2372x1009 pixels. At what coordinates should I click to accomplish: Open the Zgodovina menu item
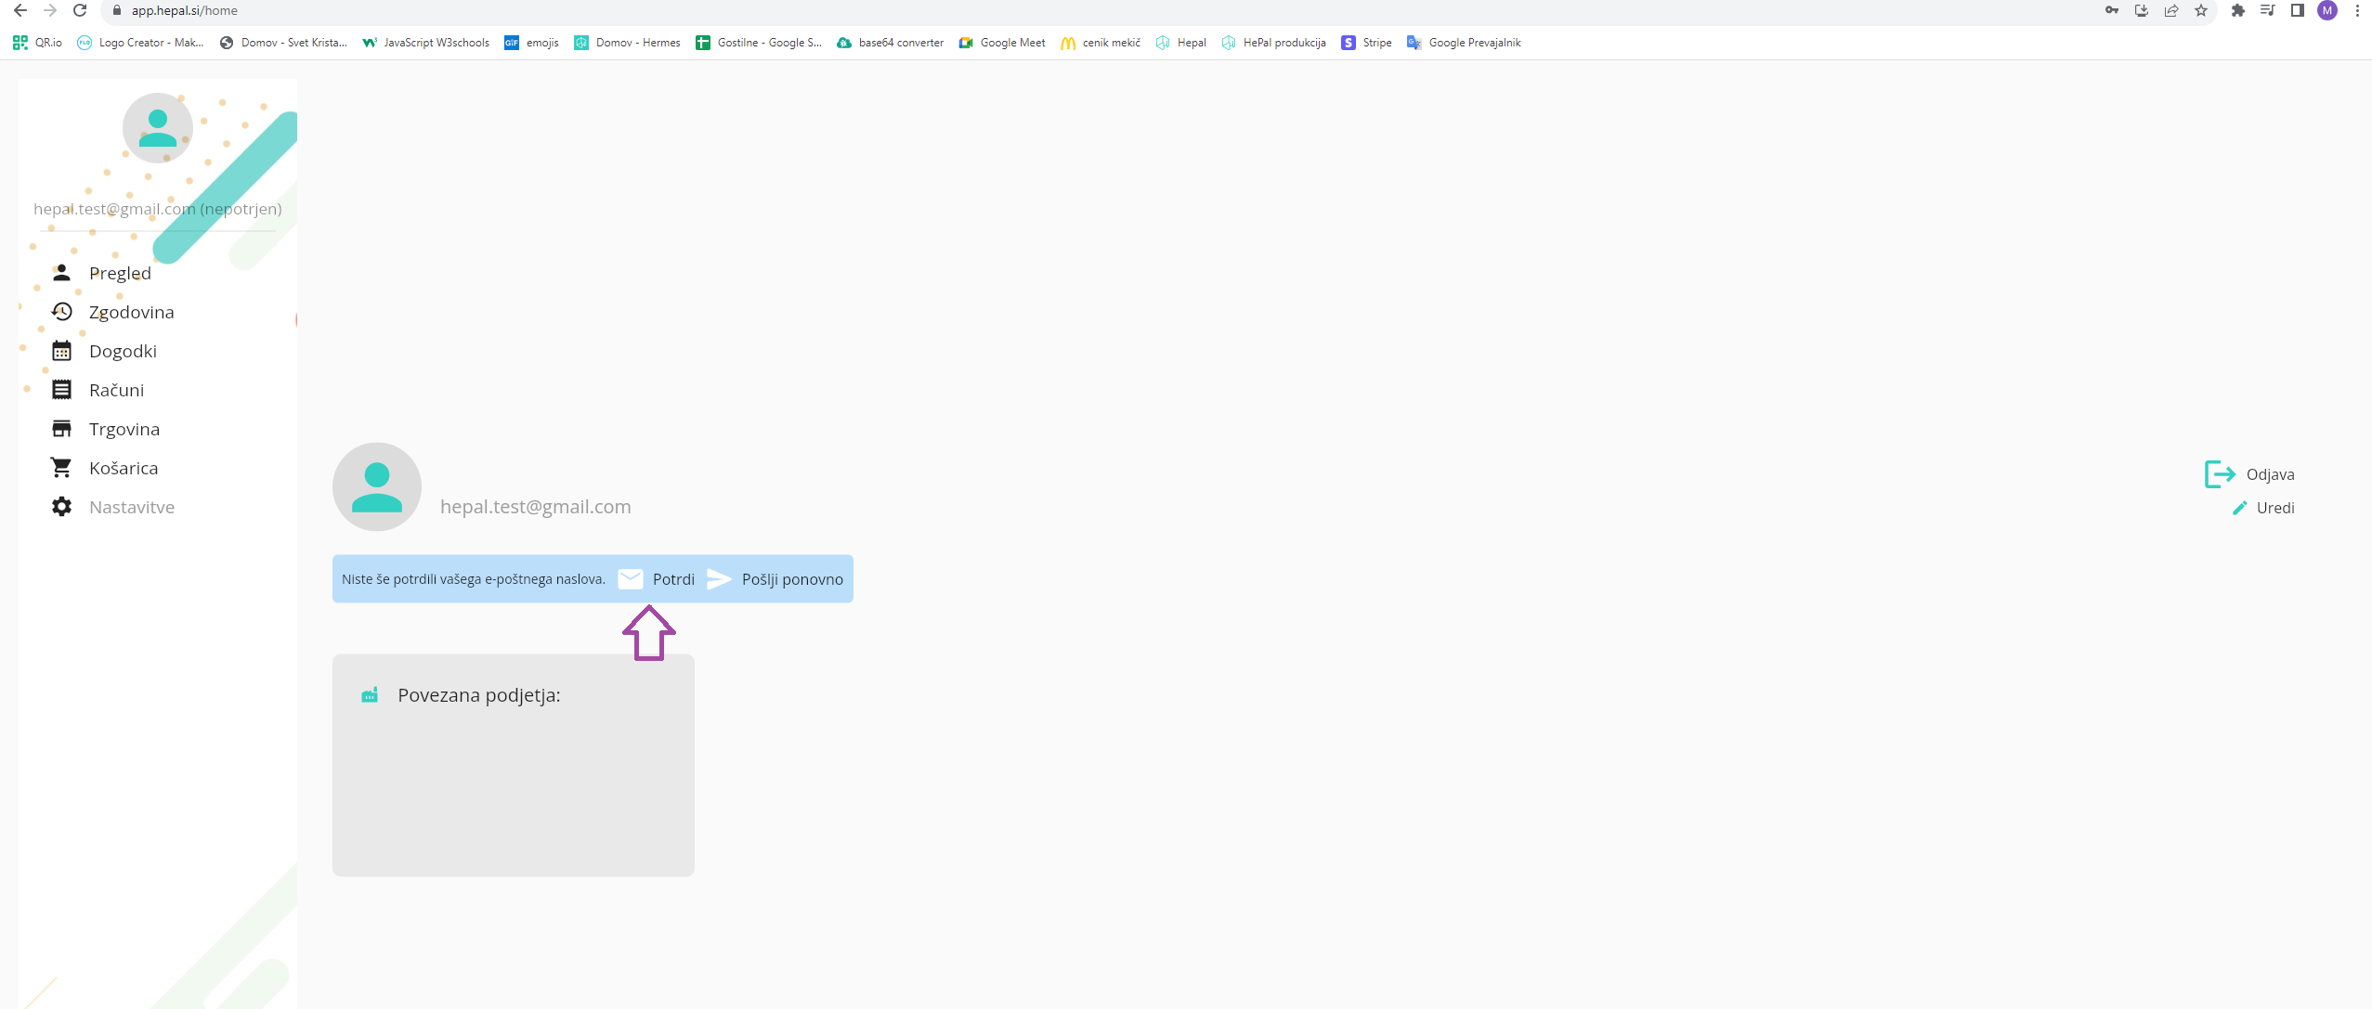coord(132,312)
